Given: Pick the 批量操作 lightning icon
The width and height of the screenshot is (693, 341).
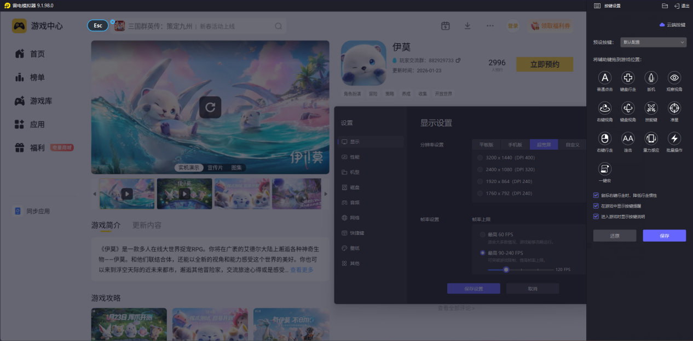Looking at the screenshot, I should (x=674, y=138).
